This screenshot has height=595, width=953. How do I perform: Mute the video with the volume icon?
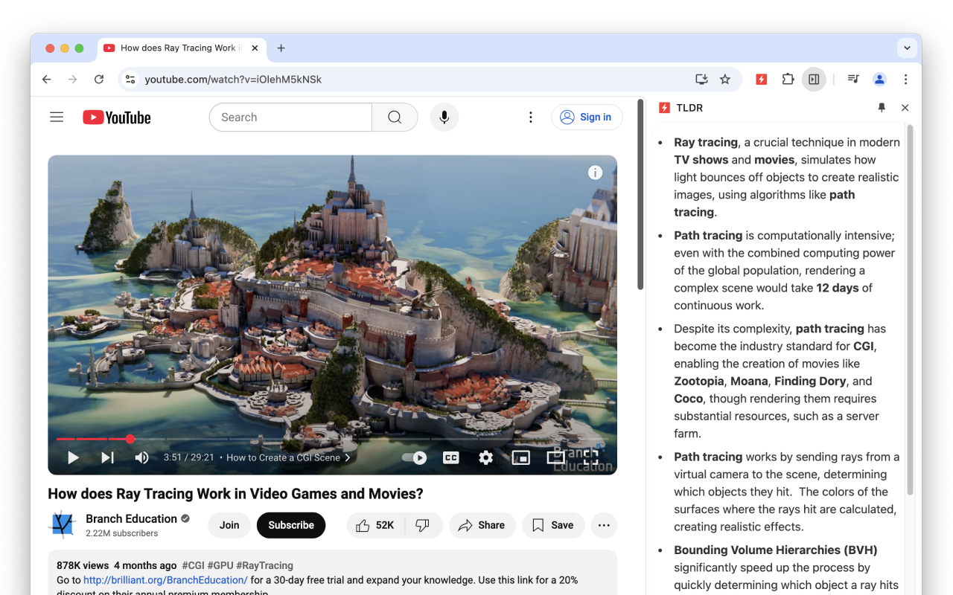141,457
